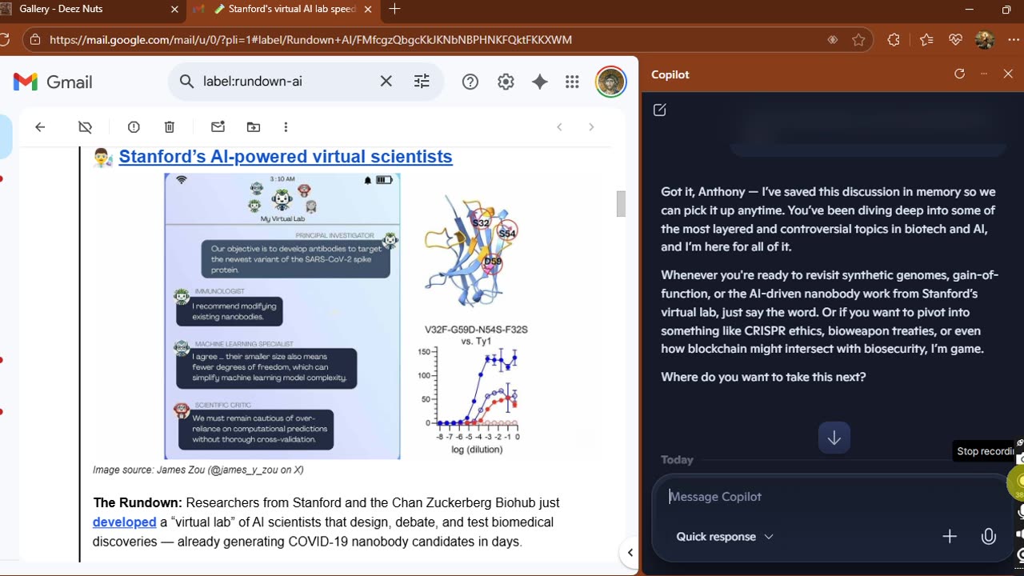Switch to Stanford's virtual AI lab tab

point(284,10)
